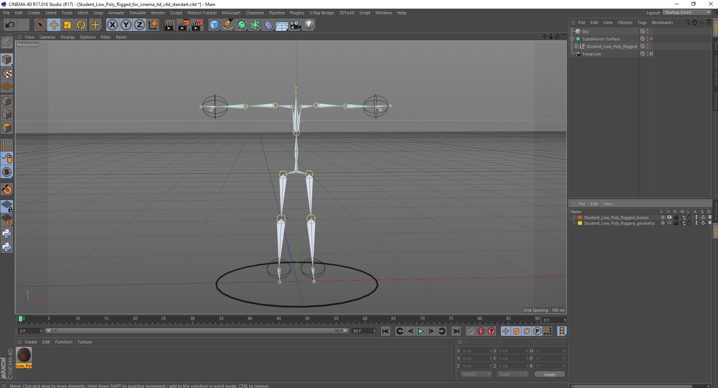Open the Sculpt menu

176,13
